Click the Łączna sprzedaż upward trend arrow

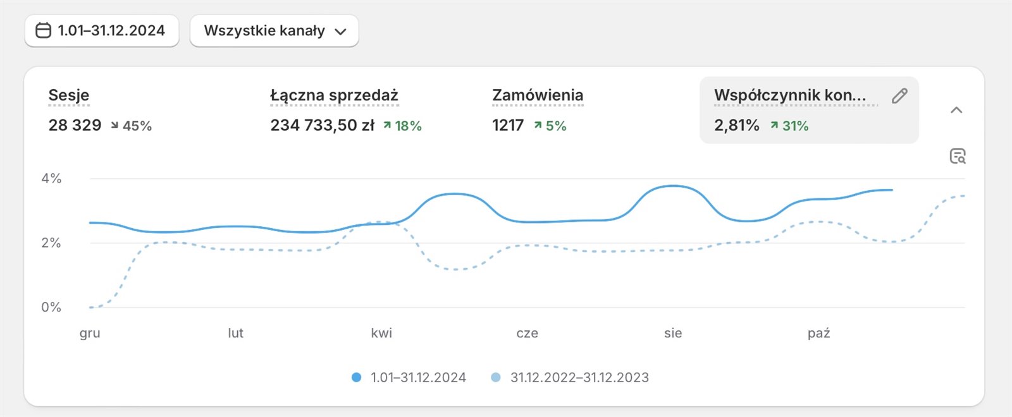point(387,126)
